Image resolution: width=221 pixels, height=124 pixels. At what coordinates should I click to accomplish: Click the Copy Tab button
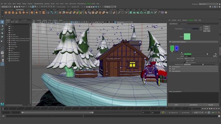[x=211, y=105]
